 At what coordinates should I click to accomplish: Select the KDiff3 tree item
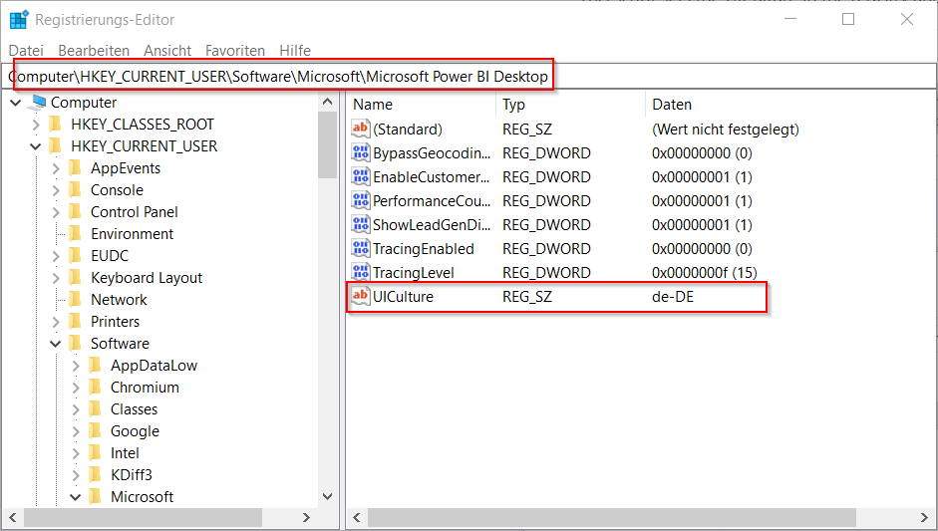[x=131, y=475]
